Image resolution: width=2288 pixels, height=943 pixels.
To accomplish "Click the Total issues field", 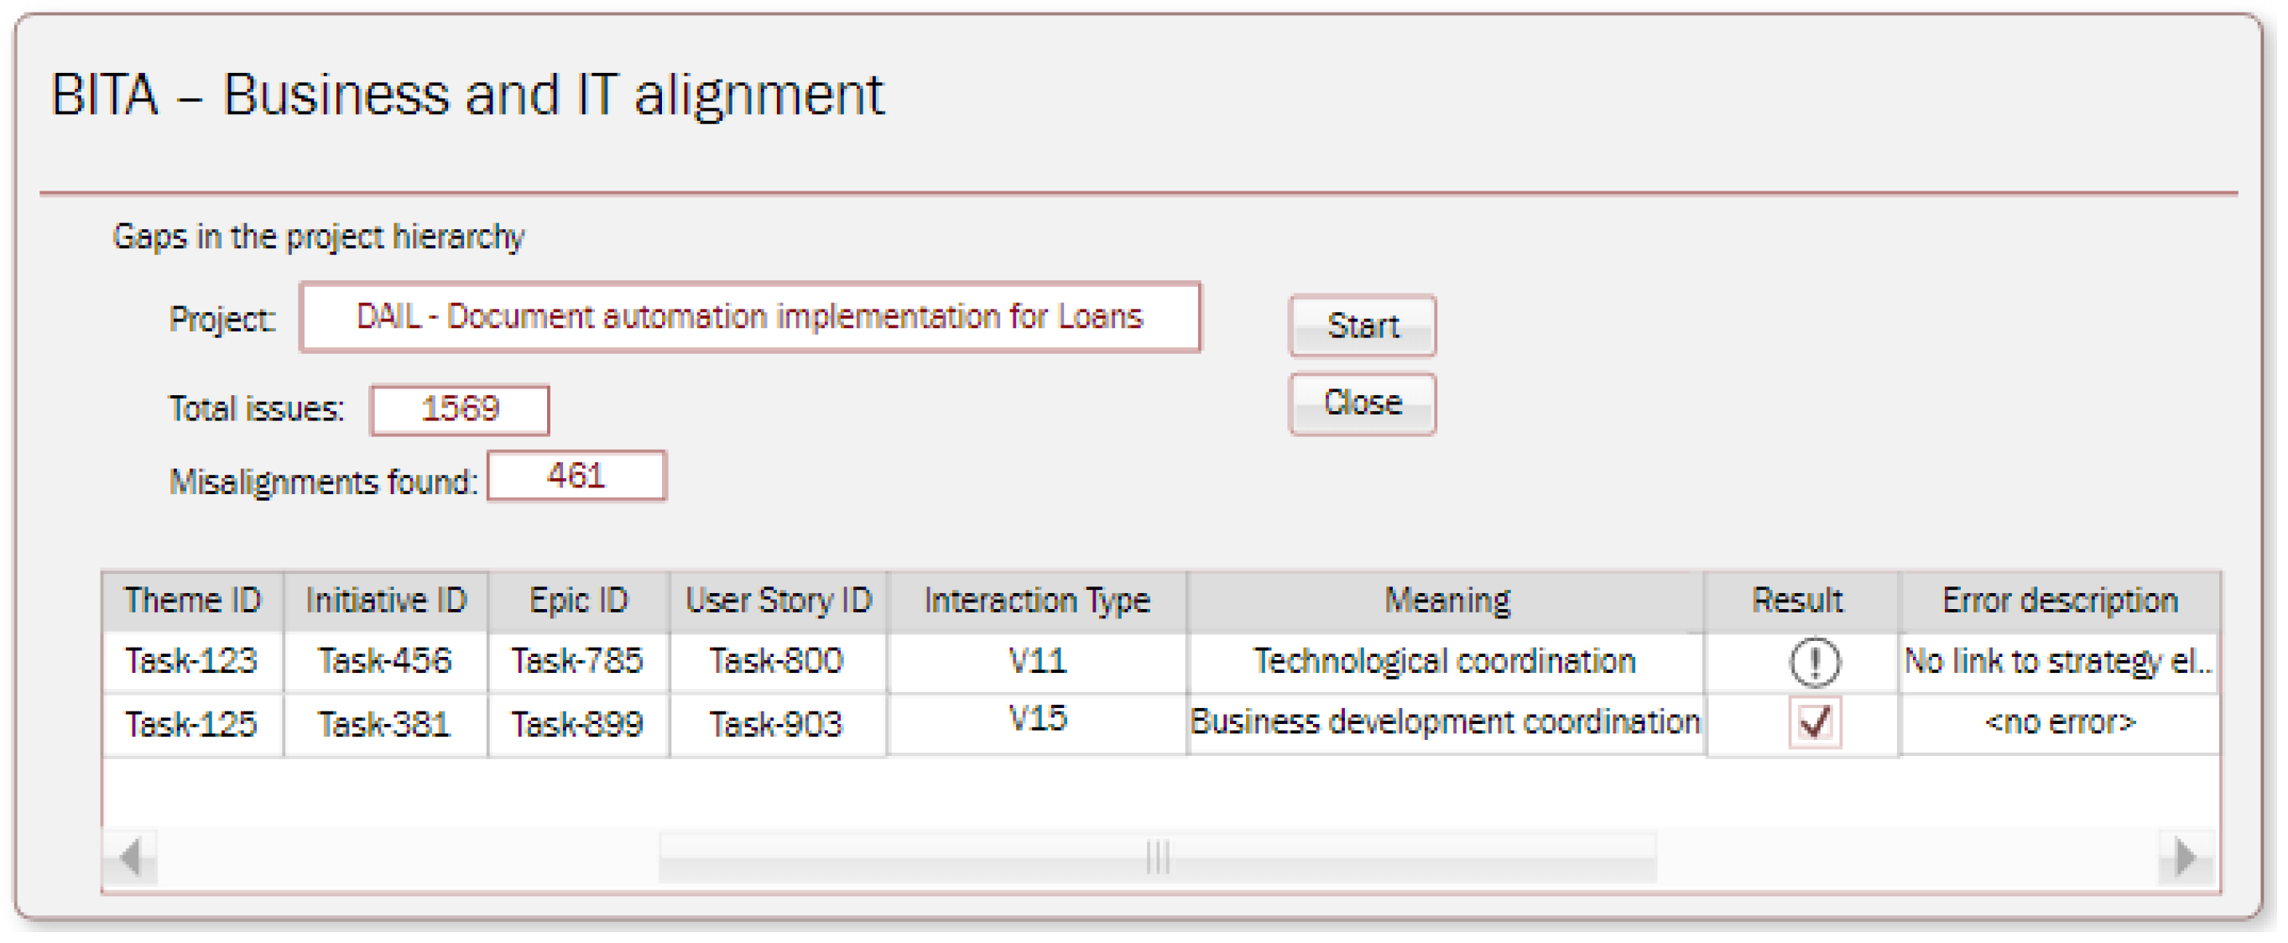I will click(459, 410).
